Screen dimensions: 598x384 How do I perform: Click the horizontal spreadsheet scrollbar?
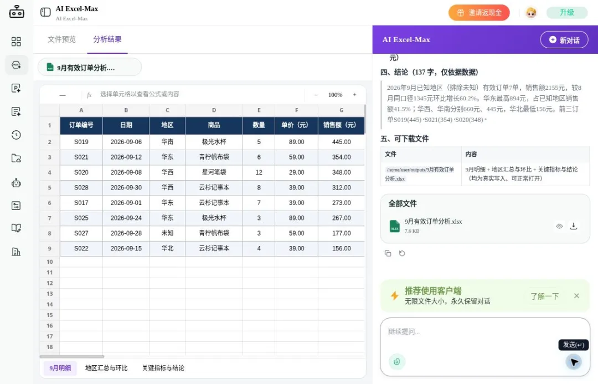(x=71, y=356)
